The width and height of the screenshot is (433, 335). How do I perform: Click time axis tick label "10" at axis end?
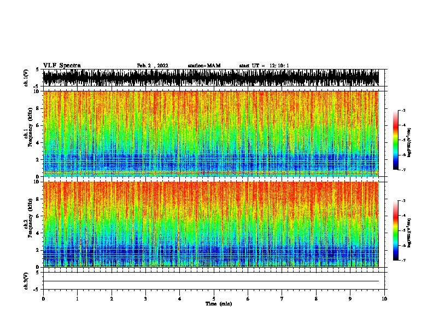point(384,299)
